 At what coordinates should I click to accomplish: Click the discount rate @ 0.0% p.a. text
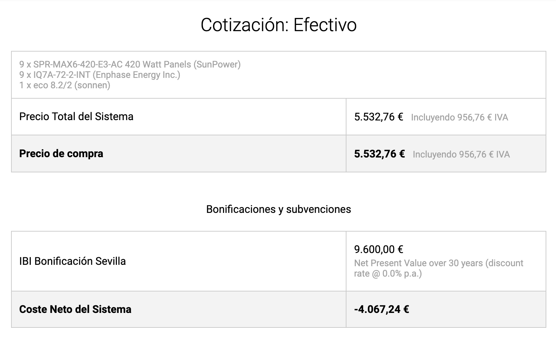(388, 273)
